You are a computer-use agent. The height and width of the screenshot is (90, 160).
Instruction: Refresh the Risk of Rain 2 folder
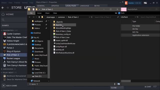[x=91, y=17]
